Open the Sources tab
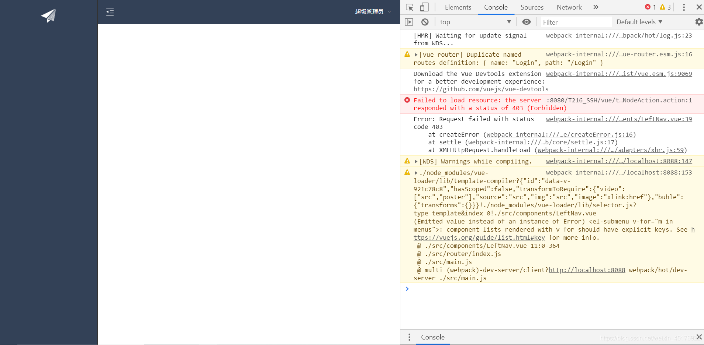Screen dimensions: 704x345 532,7
